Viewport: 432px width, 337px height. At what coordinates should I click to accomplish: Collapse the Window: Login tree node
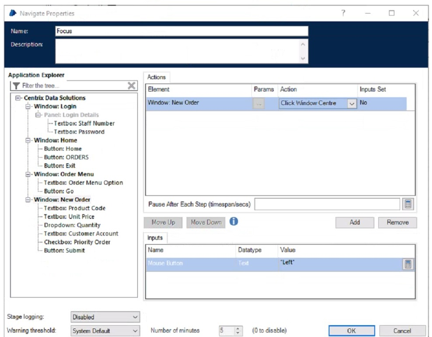click(28, 106)
